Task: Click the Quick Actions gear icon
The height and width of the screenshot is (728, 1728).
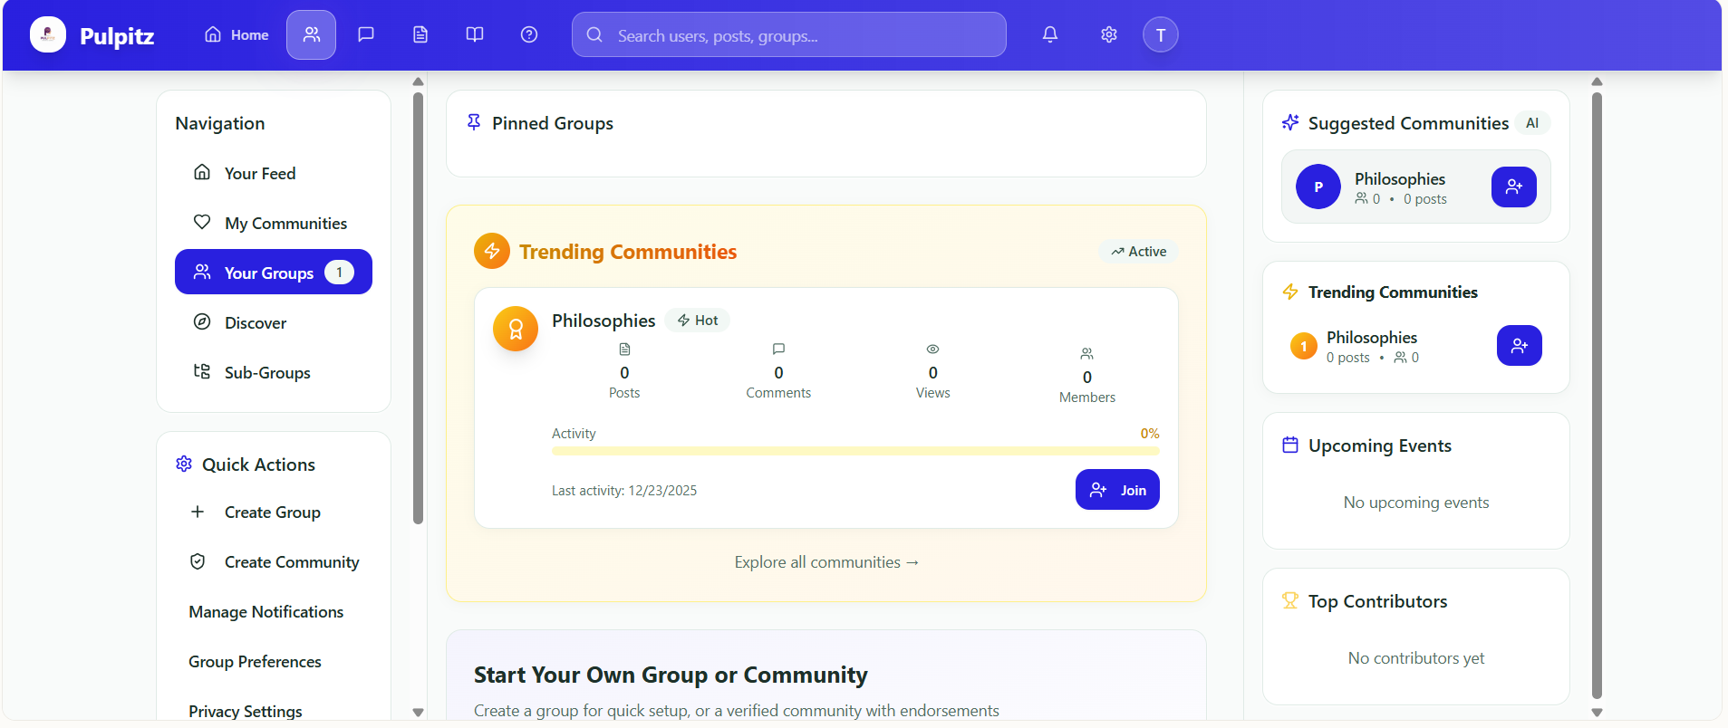Action: (184, 464)
